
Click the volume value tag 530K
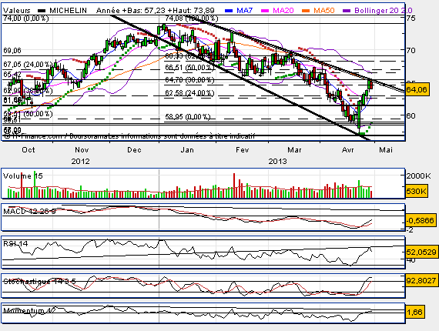click(417, 192)
